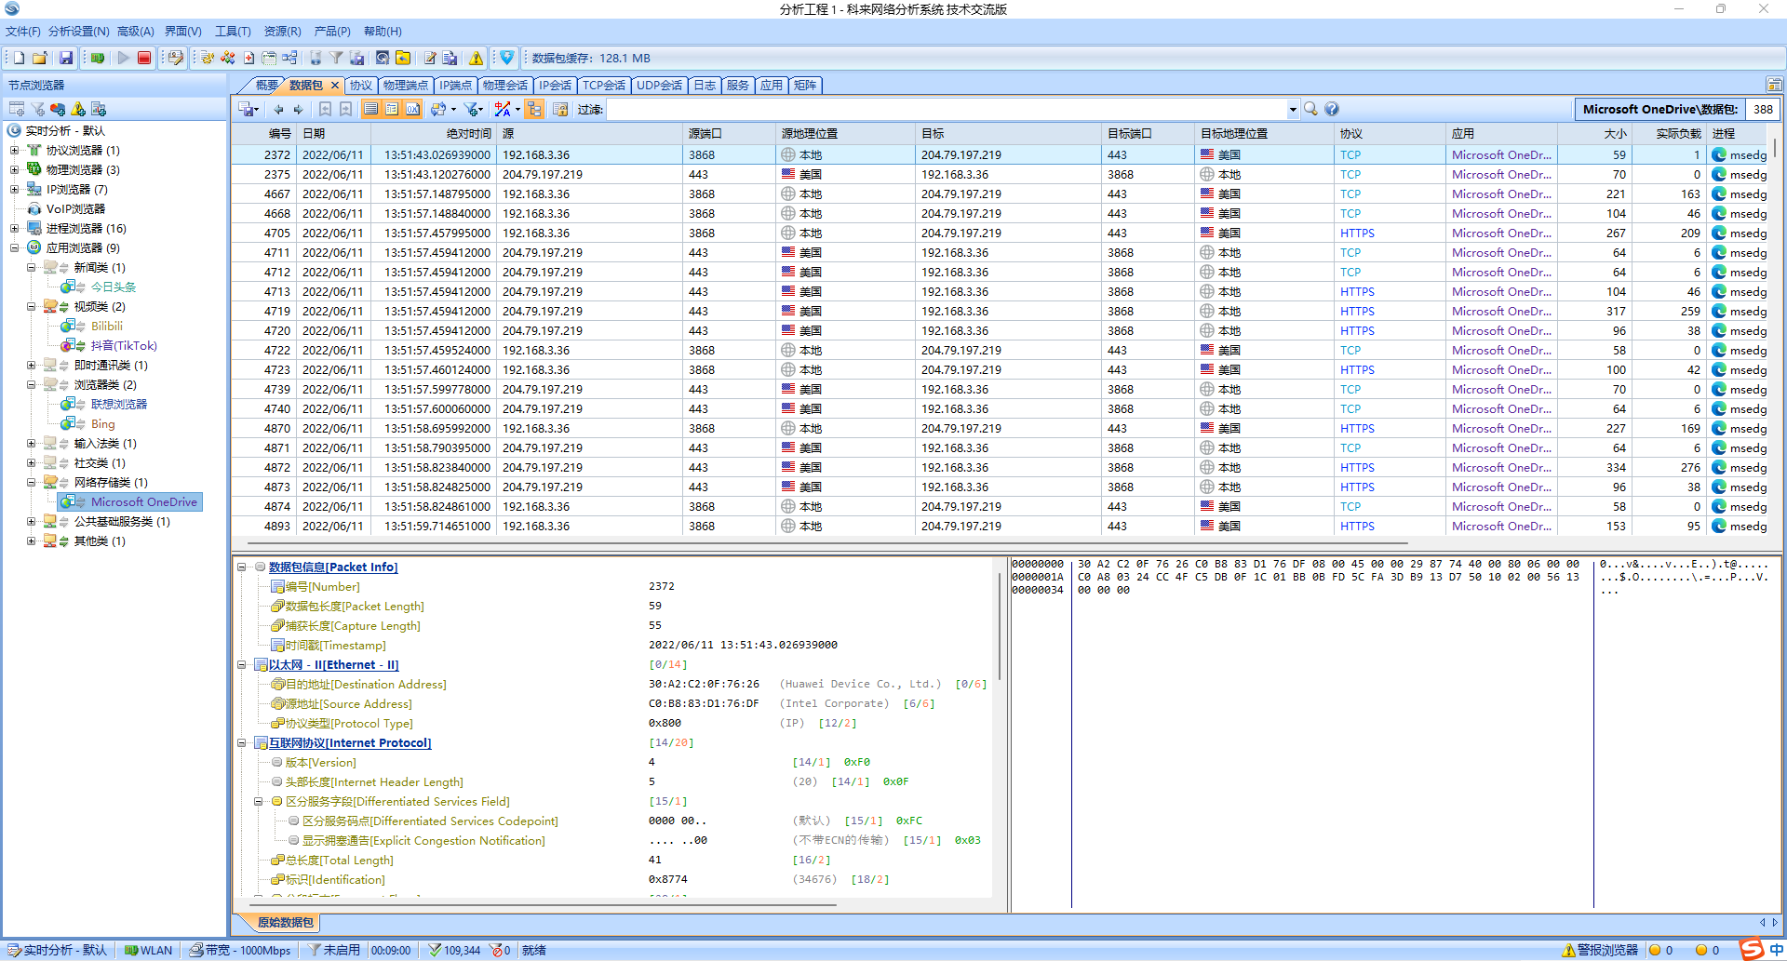Image resolution: width=1787 pixels, height=961 pixels.
Task: Collapse the Differentiated Services Field node
Action: coord(259,801)
